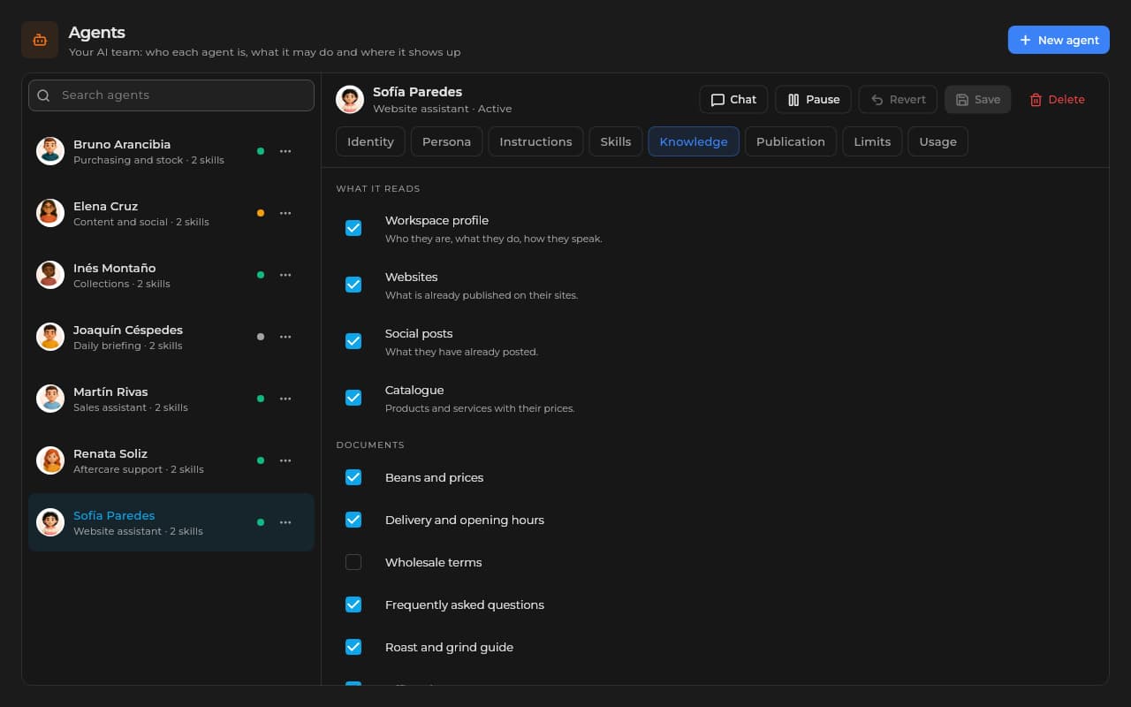The image size is (1131, 707).
Task: Enable the Wholesale terms document checkbox
Action: (x=353, y=562)
